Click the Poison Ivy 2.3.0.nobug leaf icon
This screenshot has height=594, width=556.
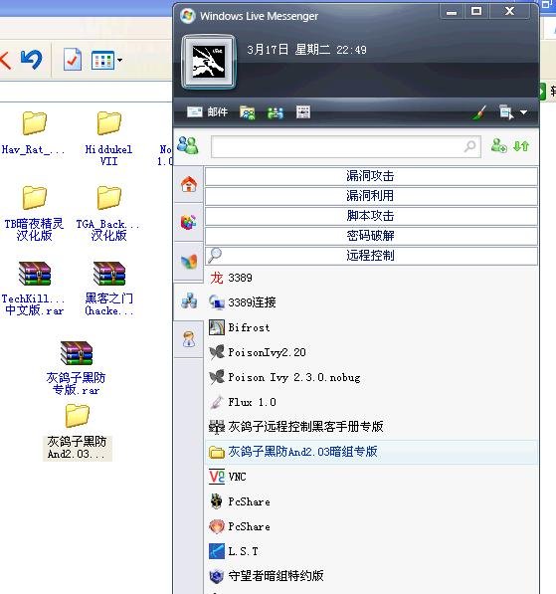click(217, 377)
